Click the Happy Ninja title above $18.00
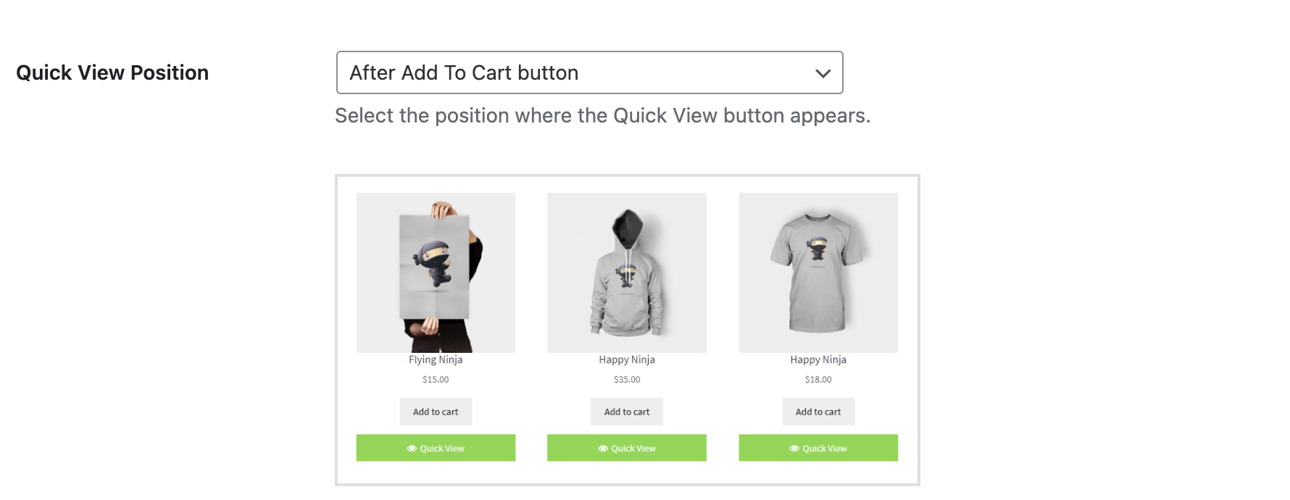Viewport: 1290px width, 500px height. click(x=818, y=359)
